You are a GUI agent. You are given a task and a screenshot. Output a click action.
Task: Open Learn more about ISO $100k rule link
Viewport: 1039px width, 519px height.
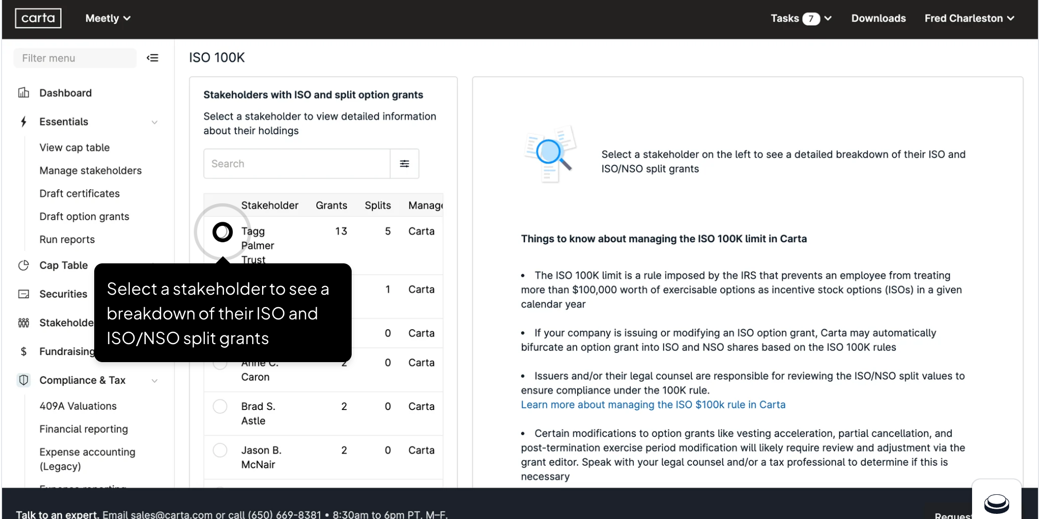[653, 405]
